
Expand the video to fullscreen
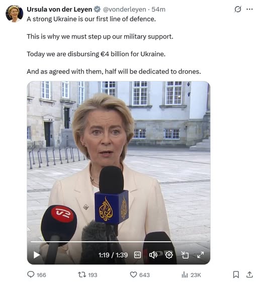point(201,255)
